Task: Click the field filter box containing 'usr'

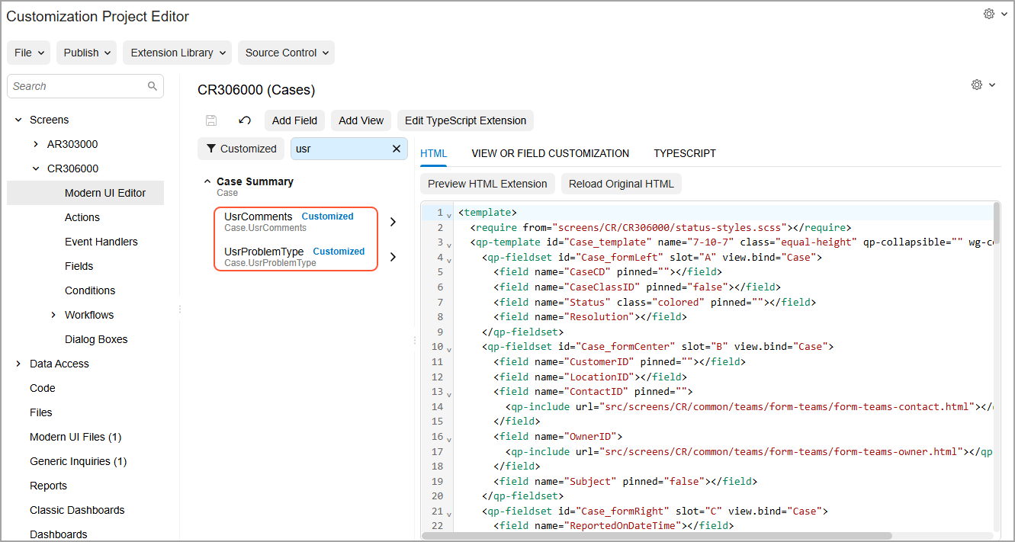Action: 349,149
